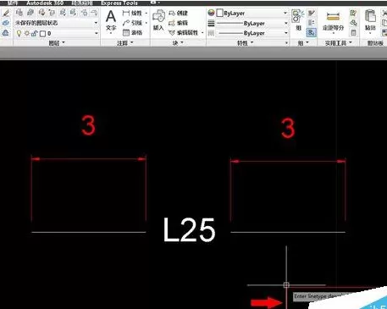Click the Create (创建) block tool
The width and height of the screenshot is (387, 309).
(178, 13)
